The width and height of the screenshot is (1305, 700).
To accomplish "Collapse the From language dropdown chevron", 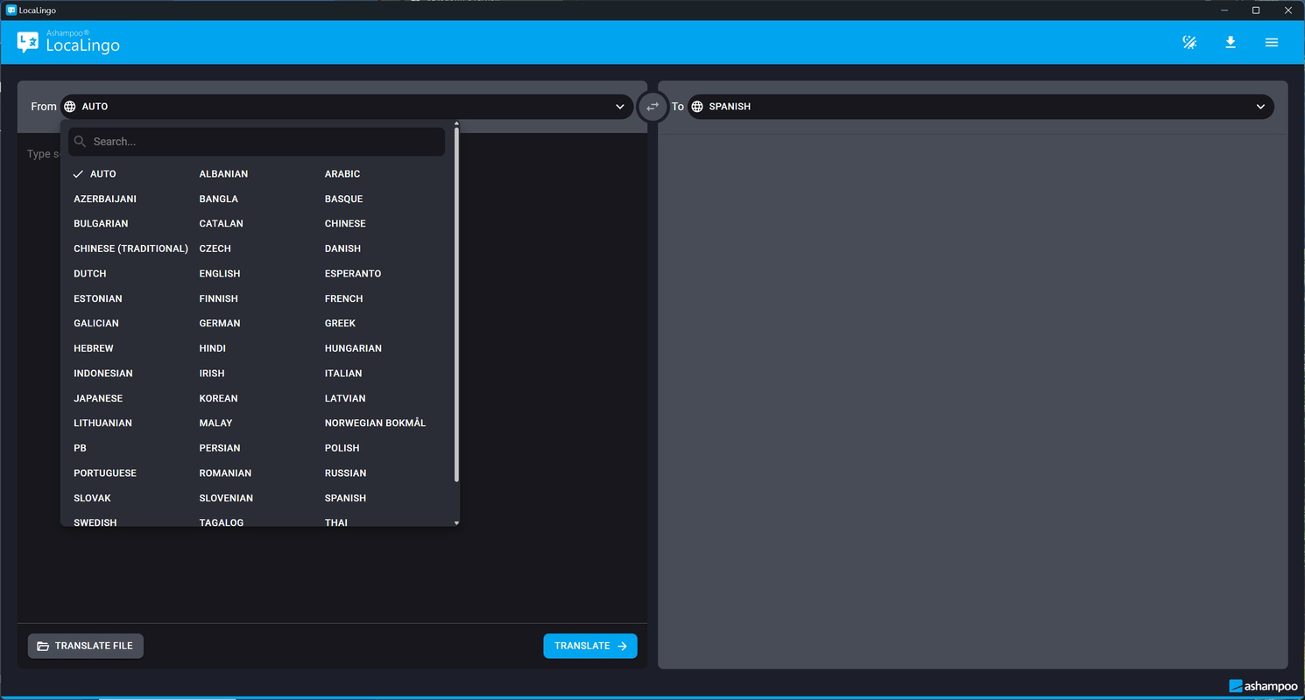I will click(620, 107).
